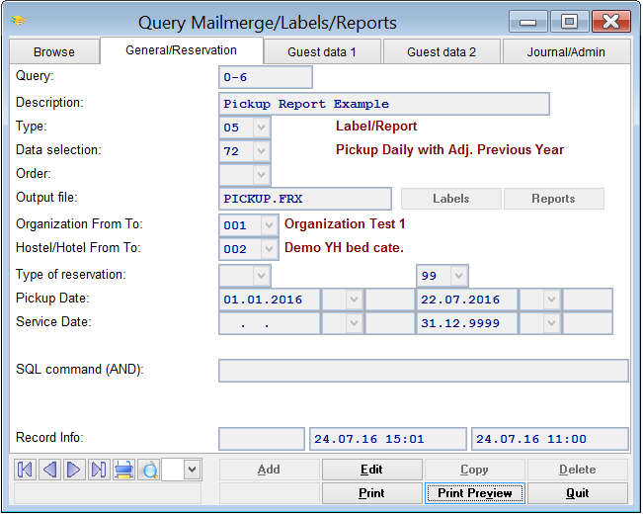This screenshot has width=643, height=515.
Task: Minimize the Query Mailmerge window
Action: click(527, 22)
